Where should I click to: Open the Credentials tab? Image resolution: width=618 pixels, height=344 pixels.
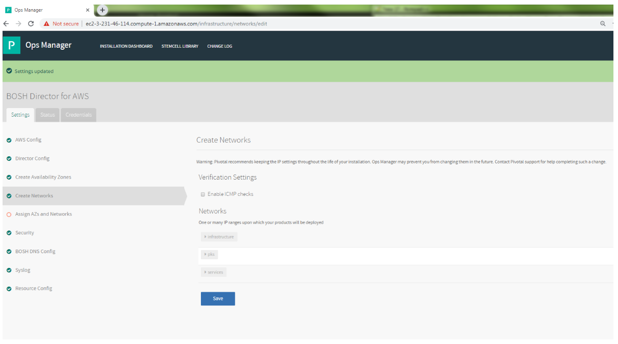coord(79,115)
